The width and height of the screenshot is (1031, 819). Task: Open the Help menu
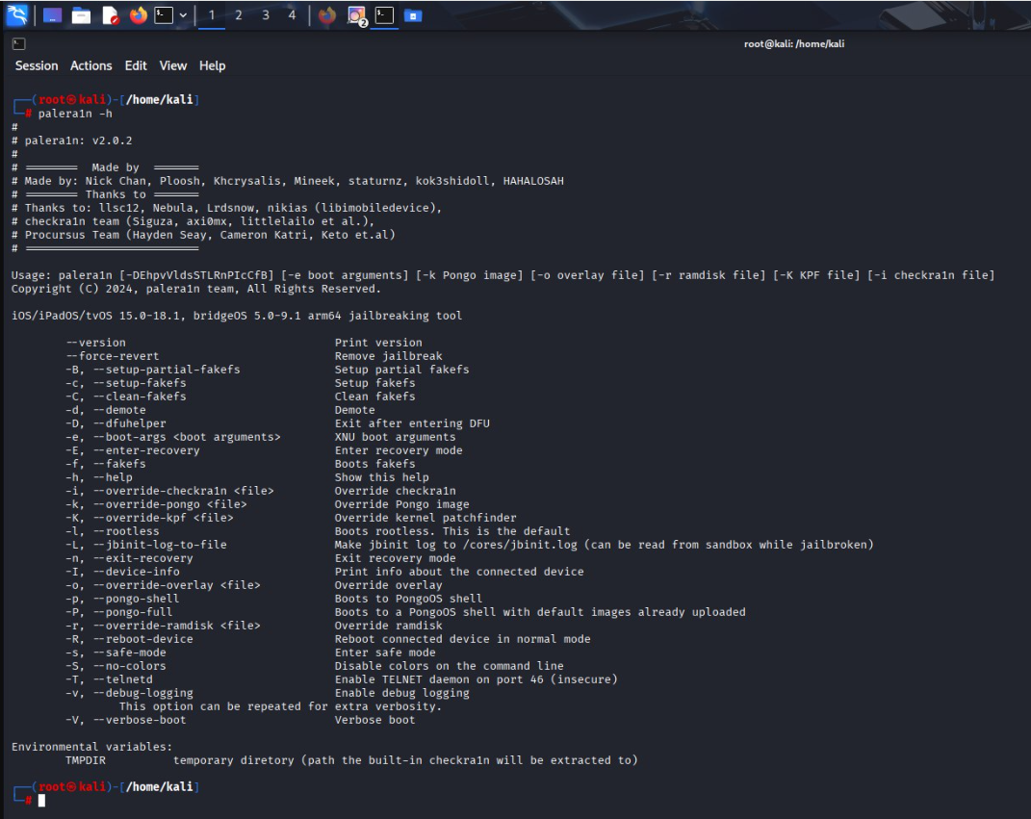pos(213,65)
